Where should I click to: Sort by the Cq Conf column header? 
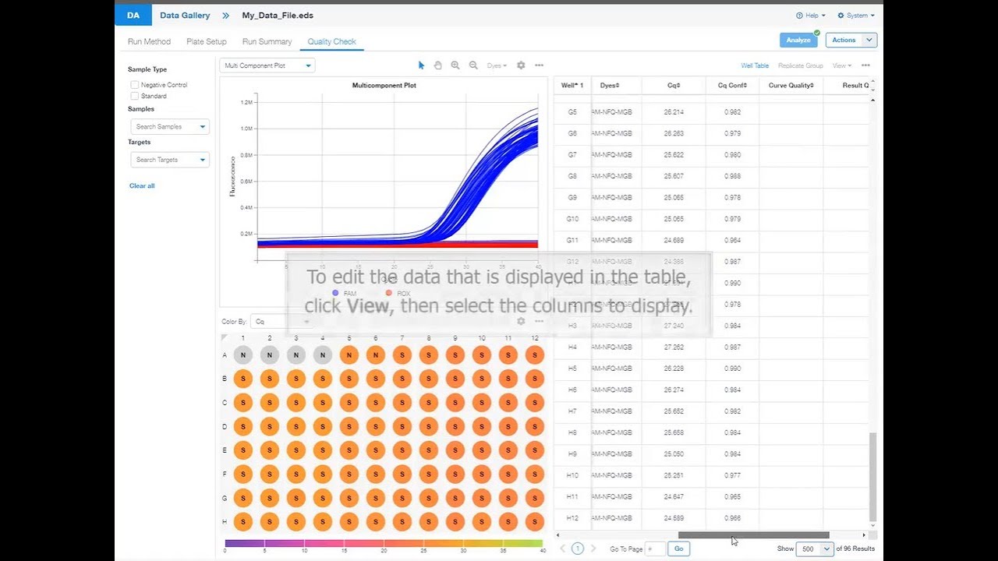click(732, 86)
